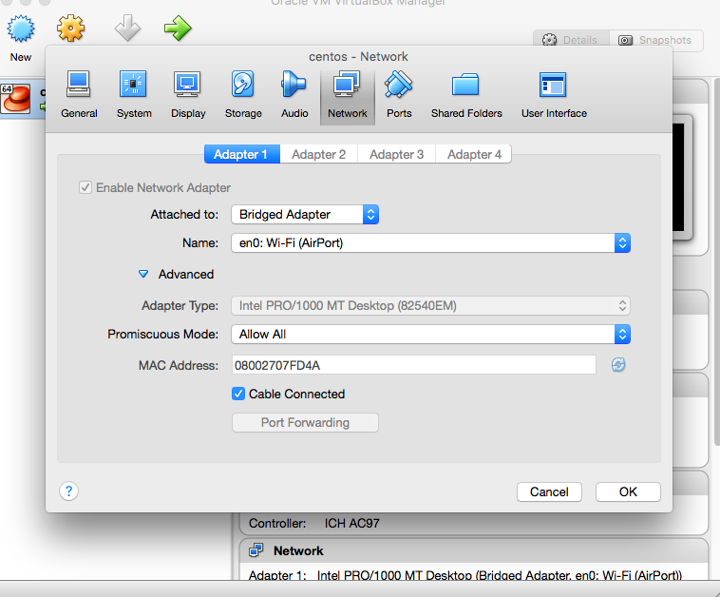Open the Promiscuous Mode dropdown

point(430,334)
